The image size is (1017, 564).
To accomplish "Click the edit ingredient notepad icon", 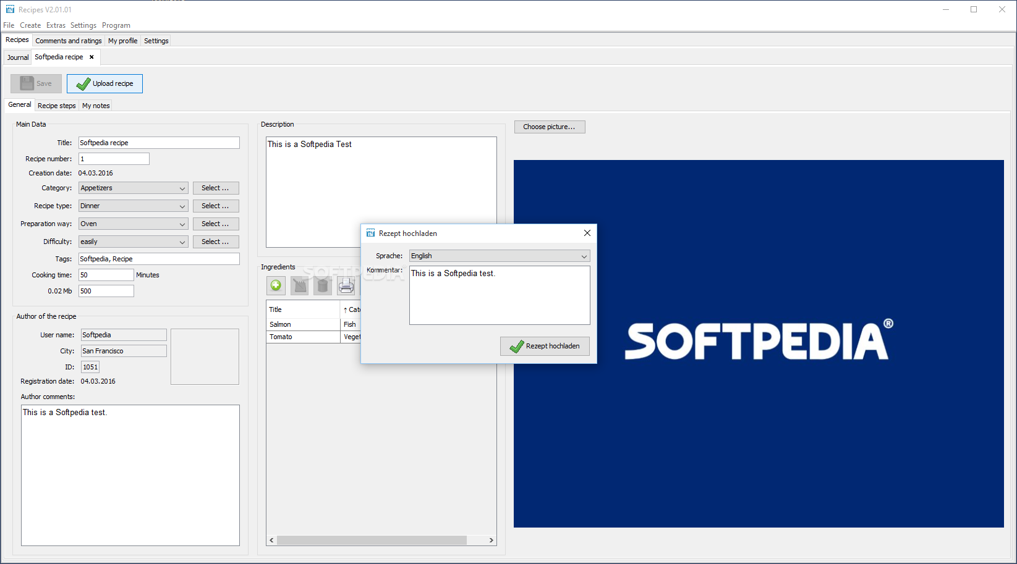I will click(299, 285).
